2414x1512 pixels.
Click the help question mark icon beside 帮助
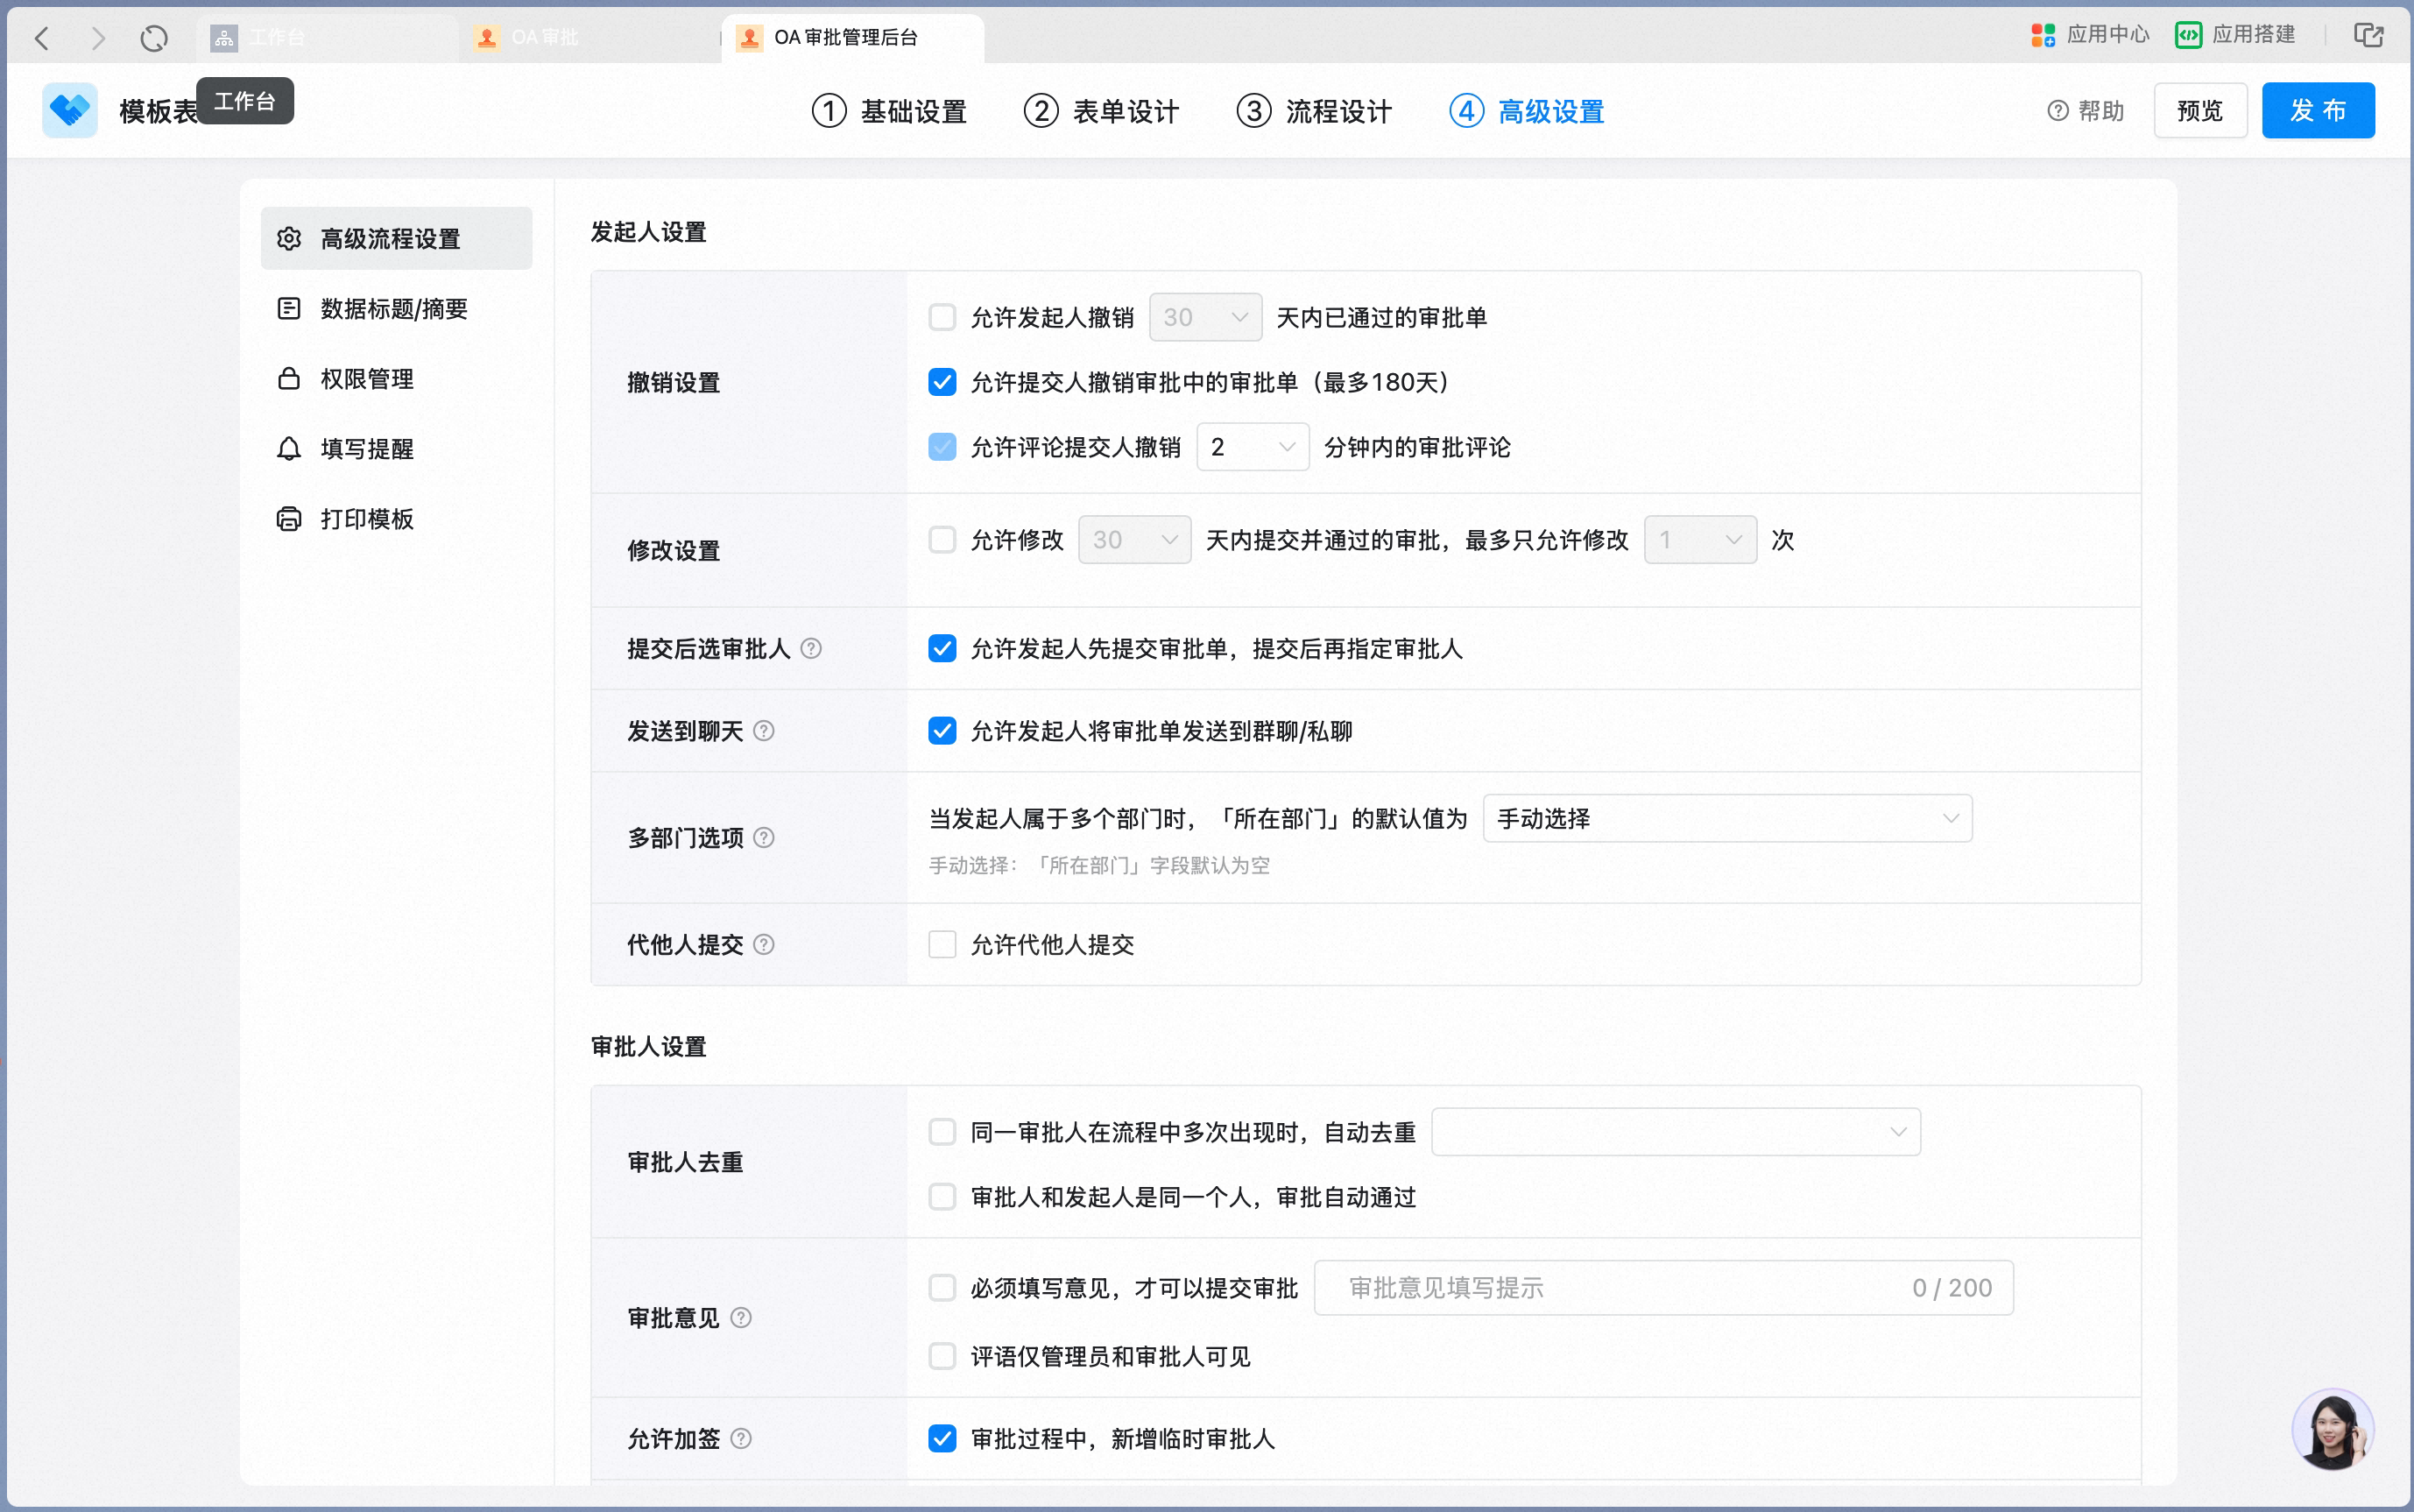(2058, 111)
